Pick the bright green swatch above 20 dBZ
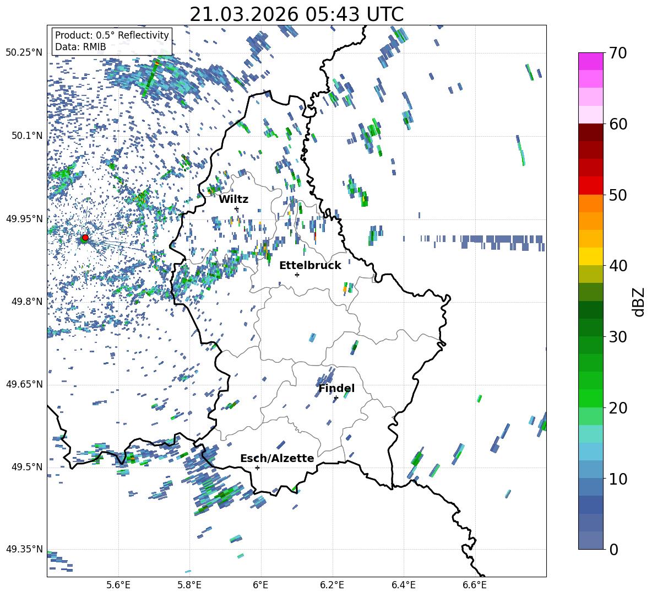The width and height of the screenshot is (652, 596). click(x=591, y=398)
